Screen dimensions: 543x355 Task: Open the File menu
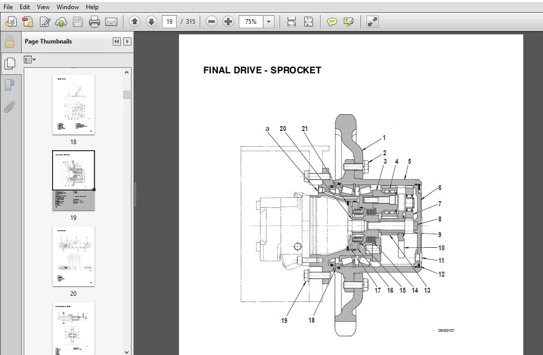[x=8, y=7]
